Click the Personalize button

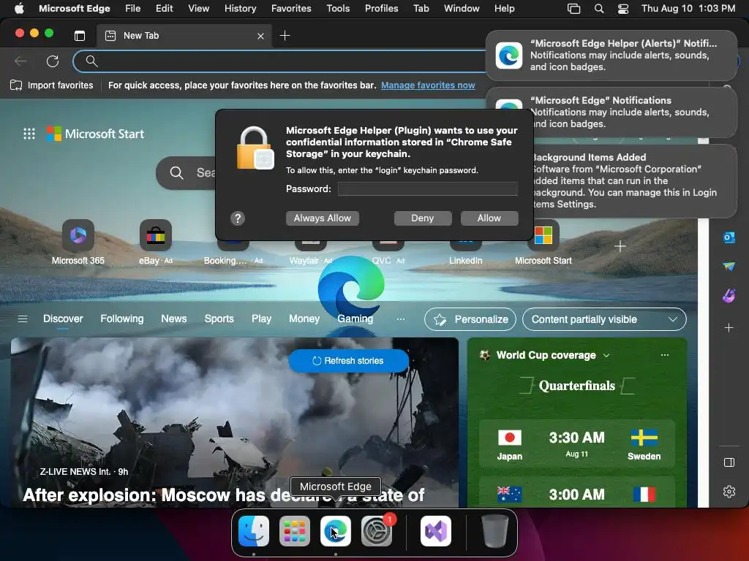470,319
